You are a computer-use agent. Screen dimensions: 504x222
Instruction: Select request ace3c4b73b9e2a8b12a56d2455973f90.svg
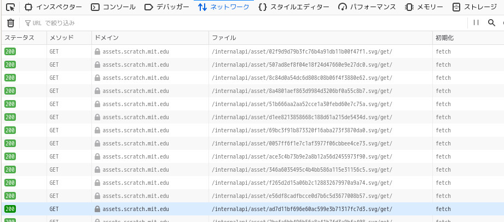click(253, 156)
